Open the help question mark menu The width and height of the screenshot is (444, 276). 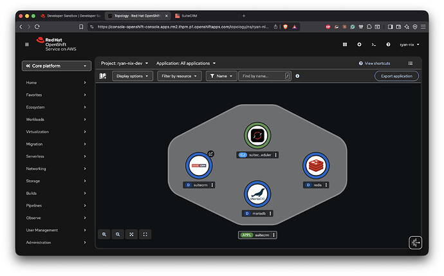tap(388, 44)
